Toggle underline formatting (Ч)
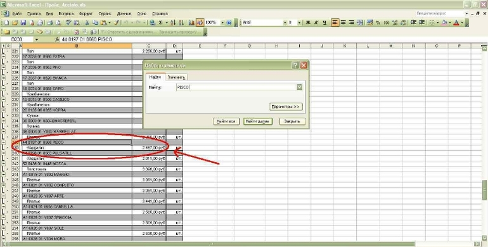 pyautogui.click(x=324, y=23)
